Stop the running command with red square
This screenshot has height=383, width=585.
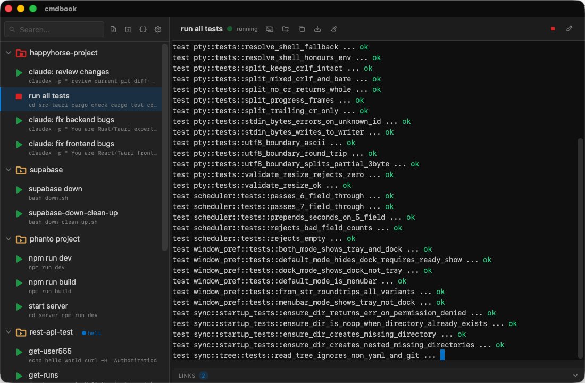pos(553,28)
